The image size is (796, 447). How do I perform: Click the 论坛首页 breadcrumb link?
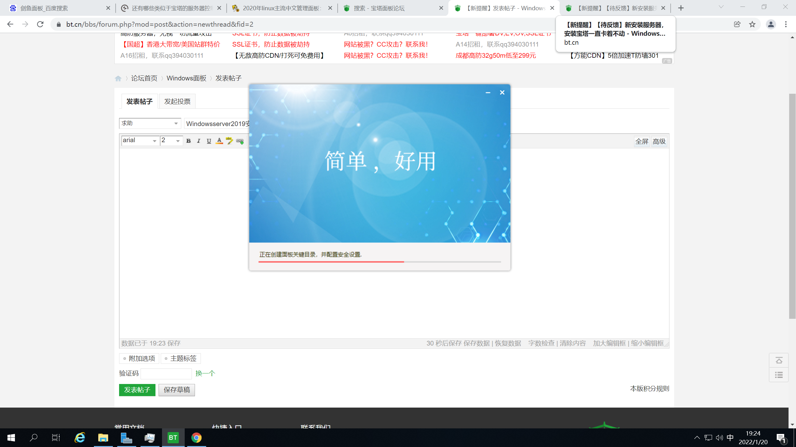[144, 78]
